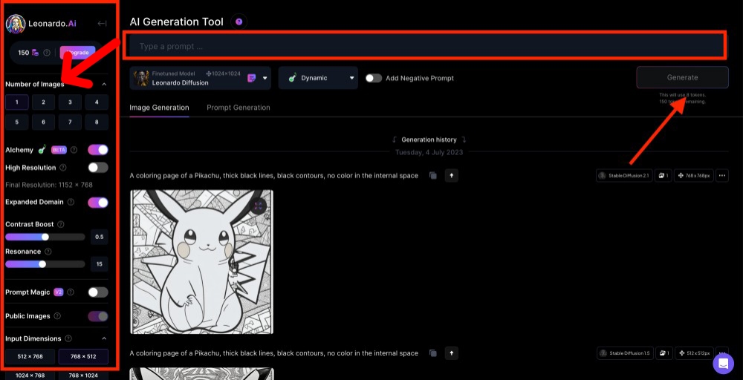Click the Final Resolution: 1152 × 768 text
Viewport: 743px width, 380px height.
point(49,185)
